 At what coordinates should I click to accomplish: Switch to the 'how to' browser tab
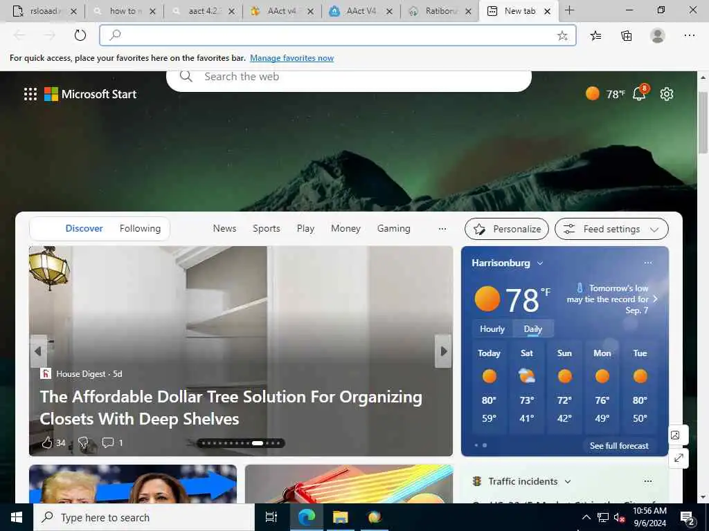pyautogui.click(x=124, y=11)
